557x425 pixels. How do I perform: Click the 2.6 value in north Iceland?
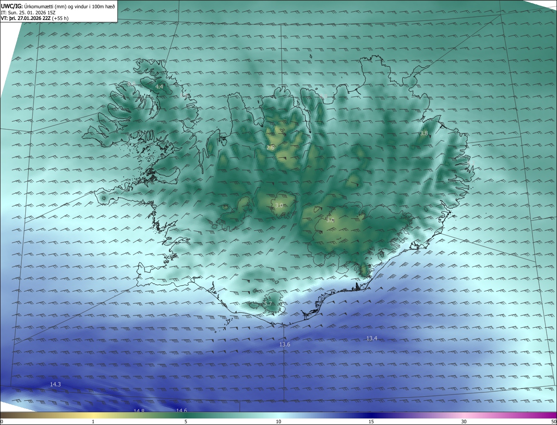coord(270,148)
